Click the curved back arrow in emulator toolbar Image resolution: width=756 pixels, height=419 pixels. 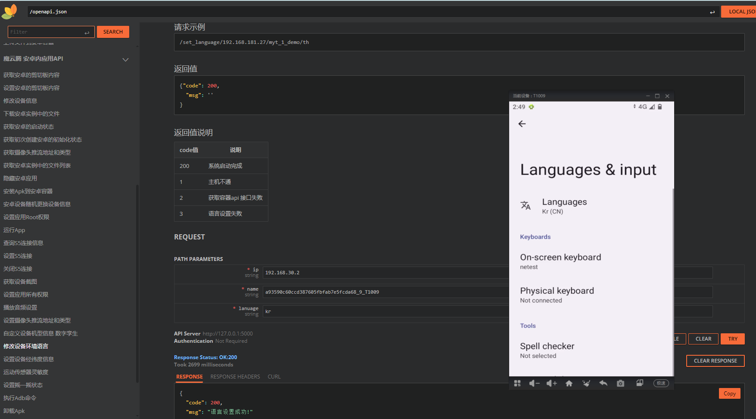coord(603,383)
